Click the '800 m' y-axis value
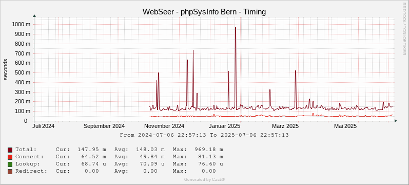This screenshot has width=409, height=185. pos(23,44)
